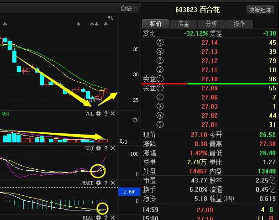This screenshot has height=220, width=279.
Task: Close the MACD indicator panel
Action: click(113, 183)
